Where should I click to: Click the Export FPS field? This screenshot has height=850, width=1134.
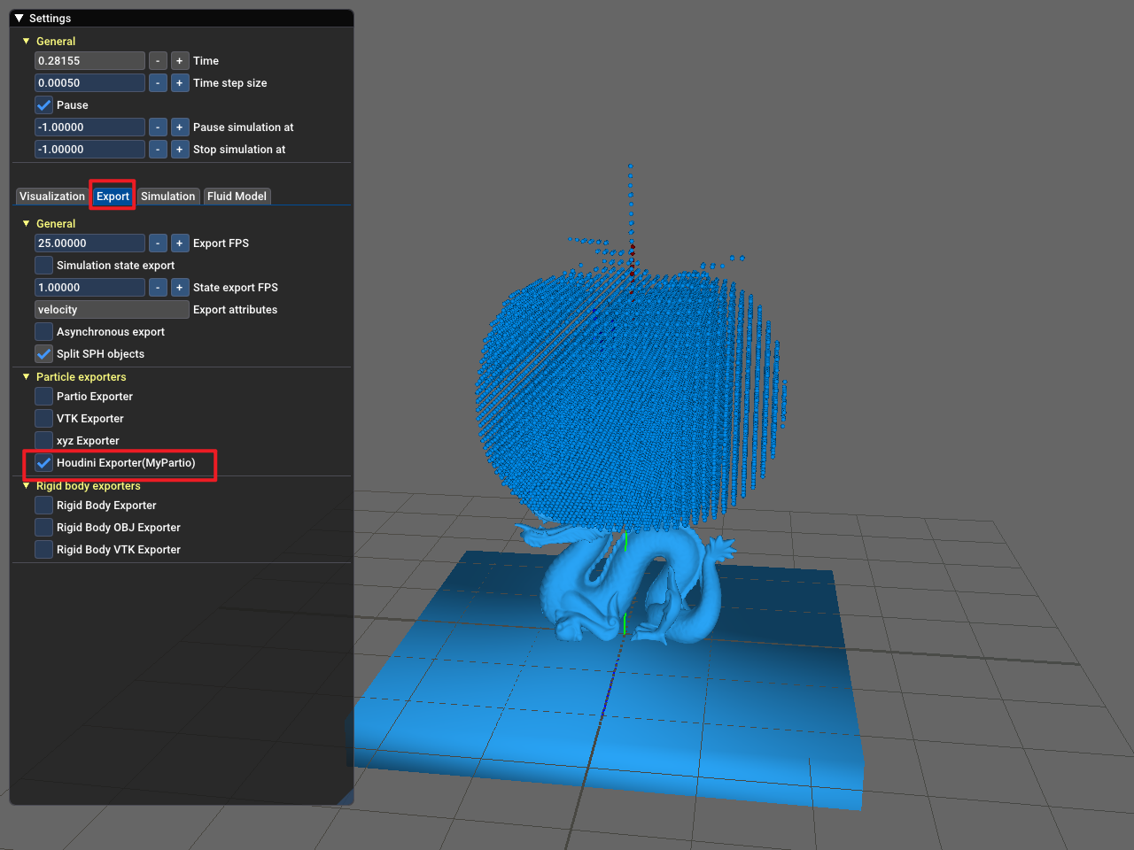coord(89,243)
